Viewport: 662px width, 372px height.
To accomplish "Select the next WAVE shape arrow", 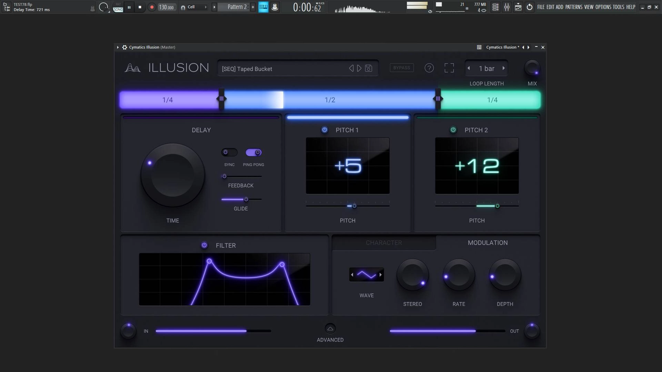I will (381, 275).
